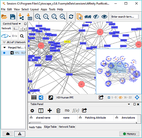Open Table Panel dropdown arrow
Viewport: 142px width, 138px height.
tap(129, 104)
